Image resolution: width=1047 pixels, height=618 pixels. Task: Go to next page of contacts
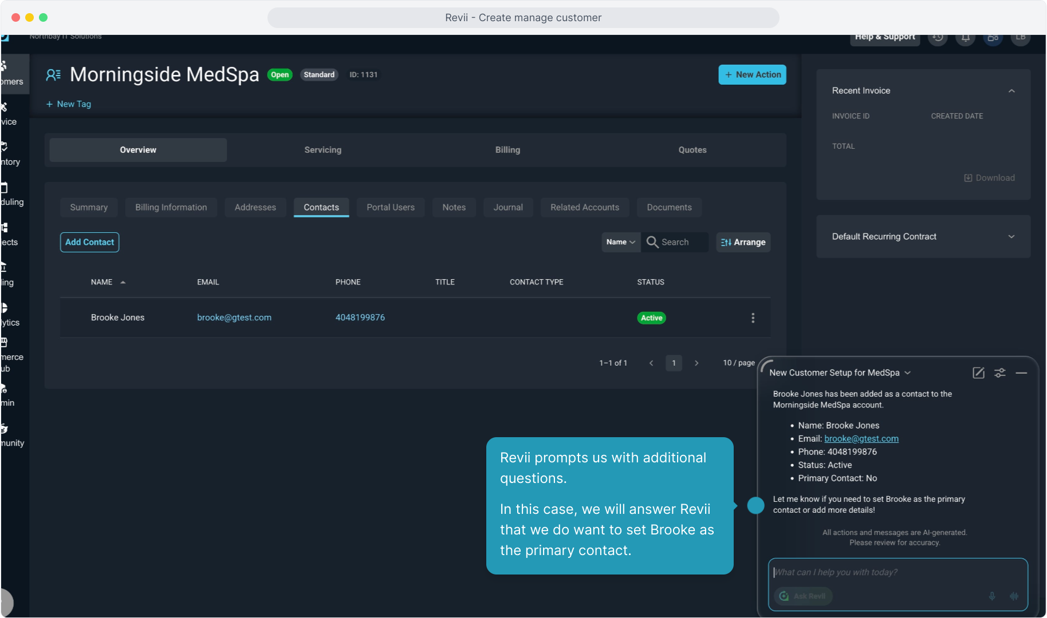(x=696, y=363)
